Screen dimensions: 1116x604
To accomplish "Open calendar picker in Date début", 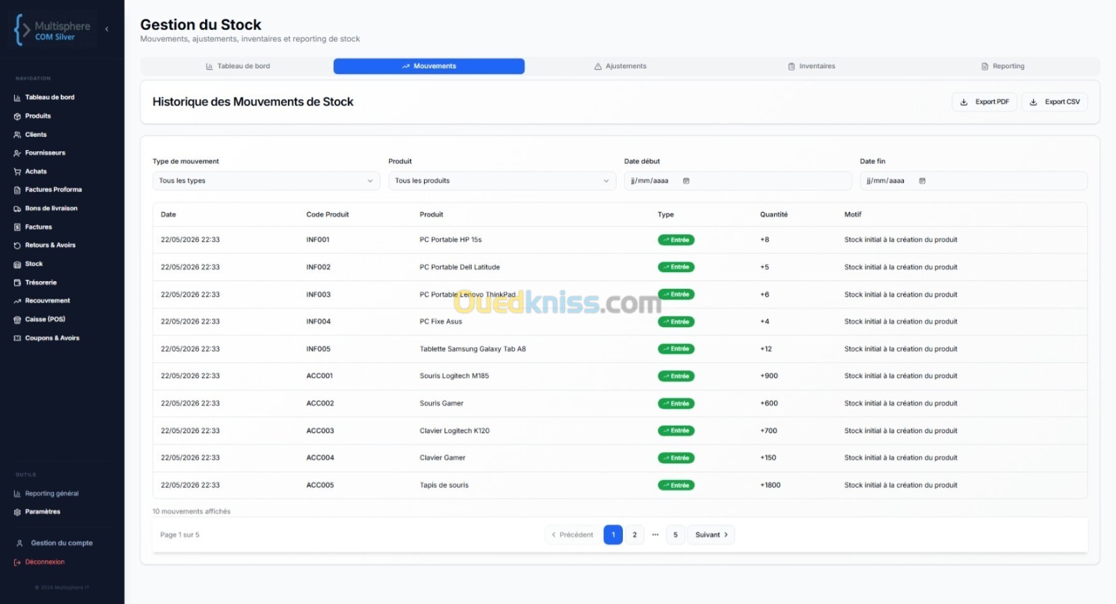I will pos(686,181).
